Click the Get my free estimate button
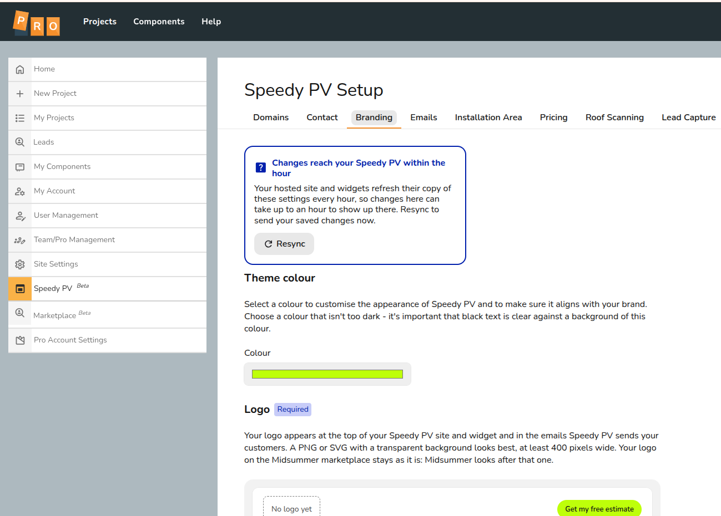This screenshot has width=721, height=516. coord(599,508)
